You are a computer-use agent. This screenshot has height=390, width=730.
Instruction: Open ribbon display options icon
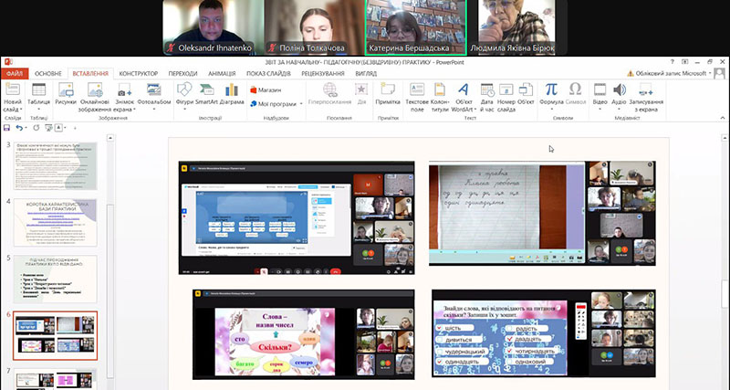click(685, 61)
